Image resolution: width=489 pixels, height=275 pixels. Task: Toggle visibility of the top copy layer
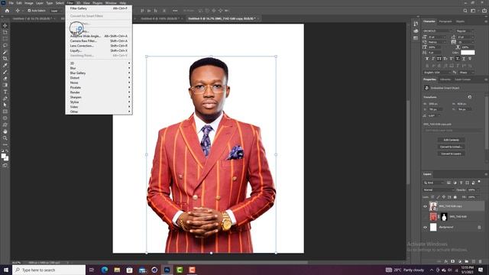(x=425, y=206)
